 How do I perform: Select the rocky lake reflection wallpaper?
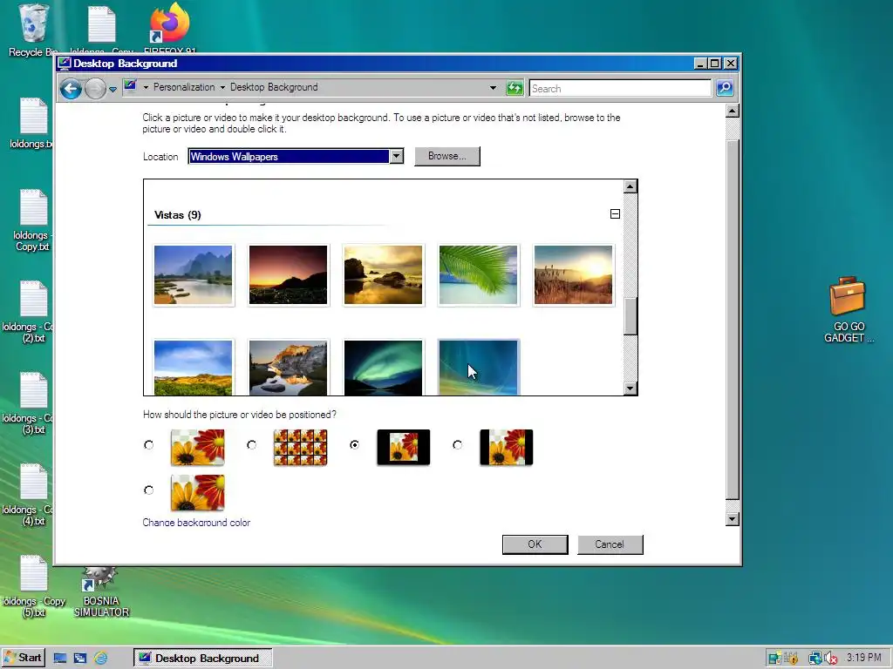point(288,367)
